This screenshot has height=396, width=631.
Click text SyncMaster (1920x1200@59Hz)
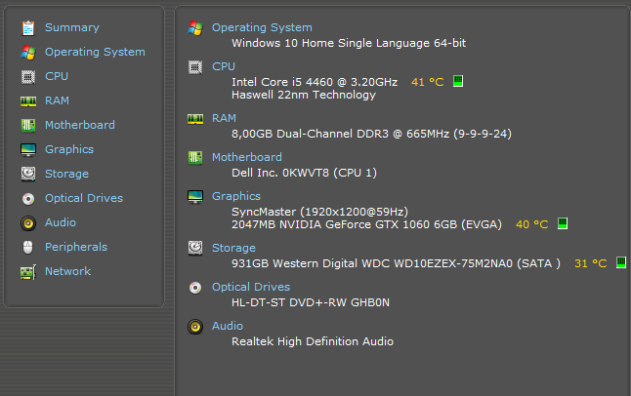320,212
